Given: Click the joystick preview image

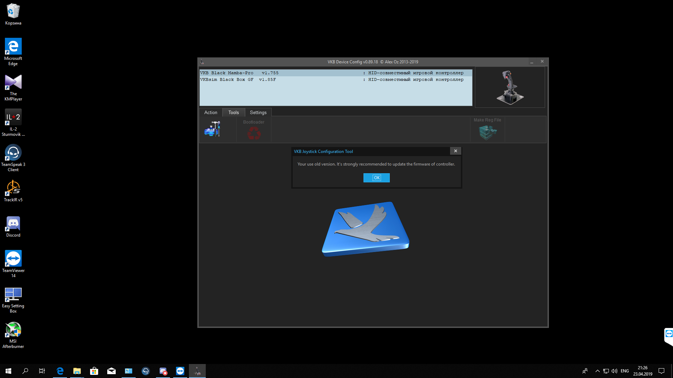Looking at the screenshot, I should pyautogui.click(x=510, y=87).
